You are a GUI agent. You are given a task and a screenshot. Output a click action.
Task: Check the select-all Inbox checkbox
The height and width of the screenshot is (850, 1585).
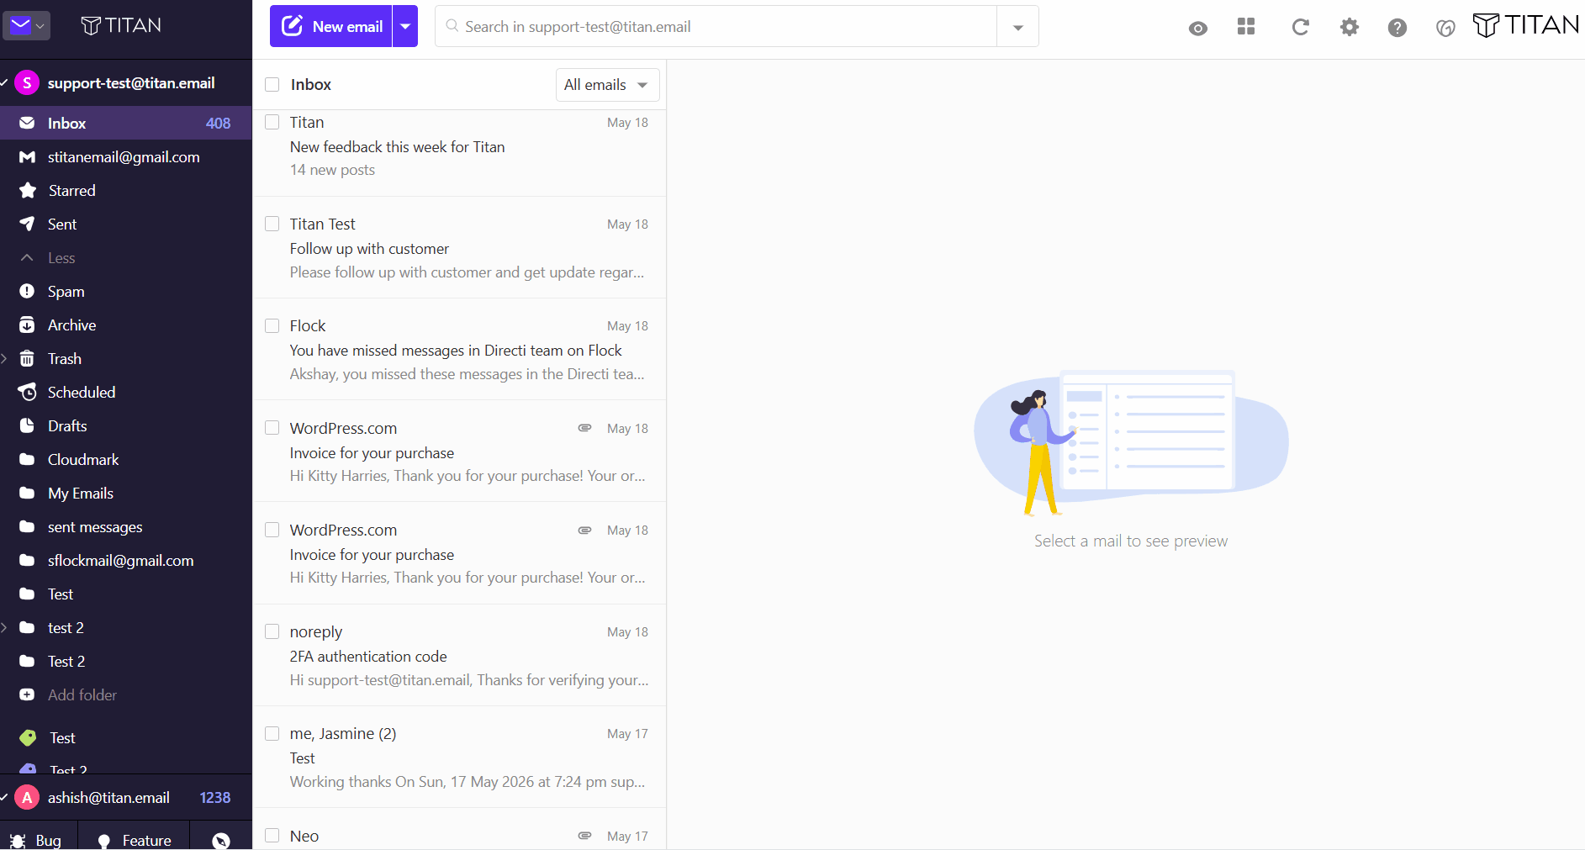point(272,85)
